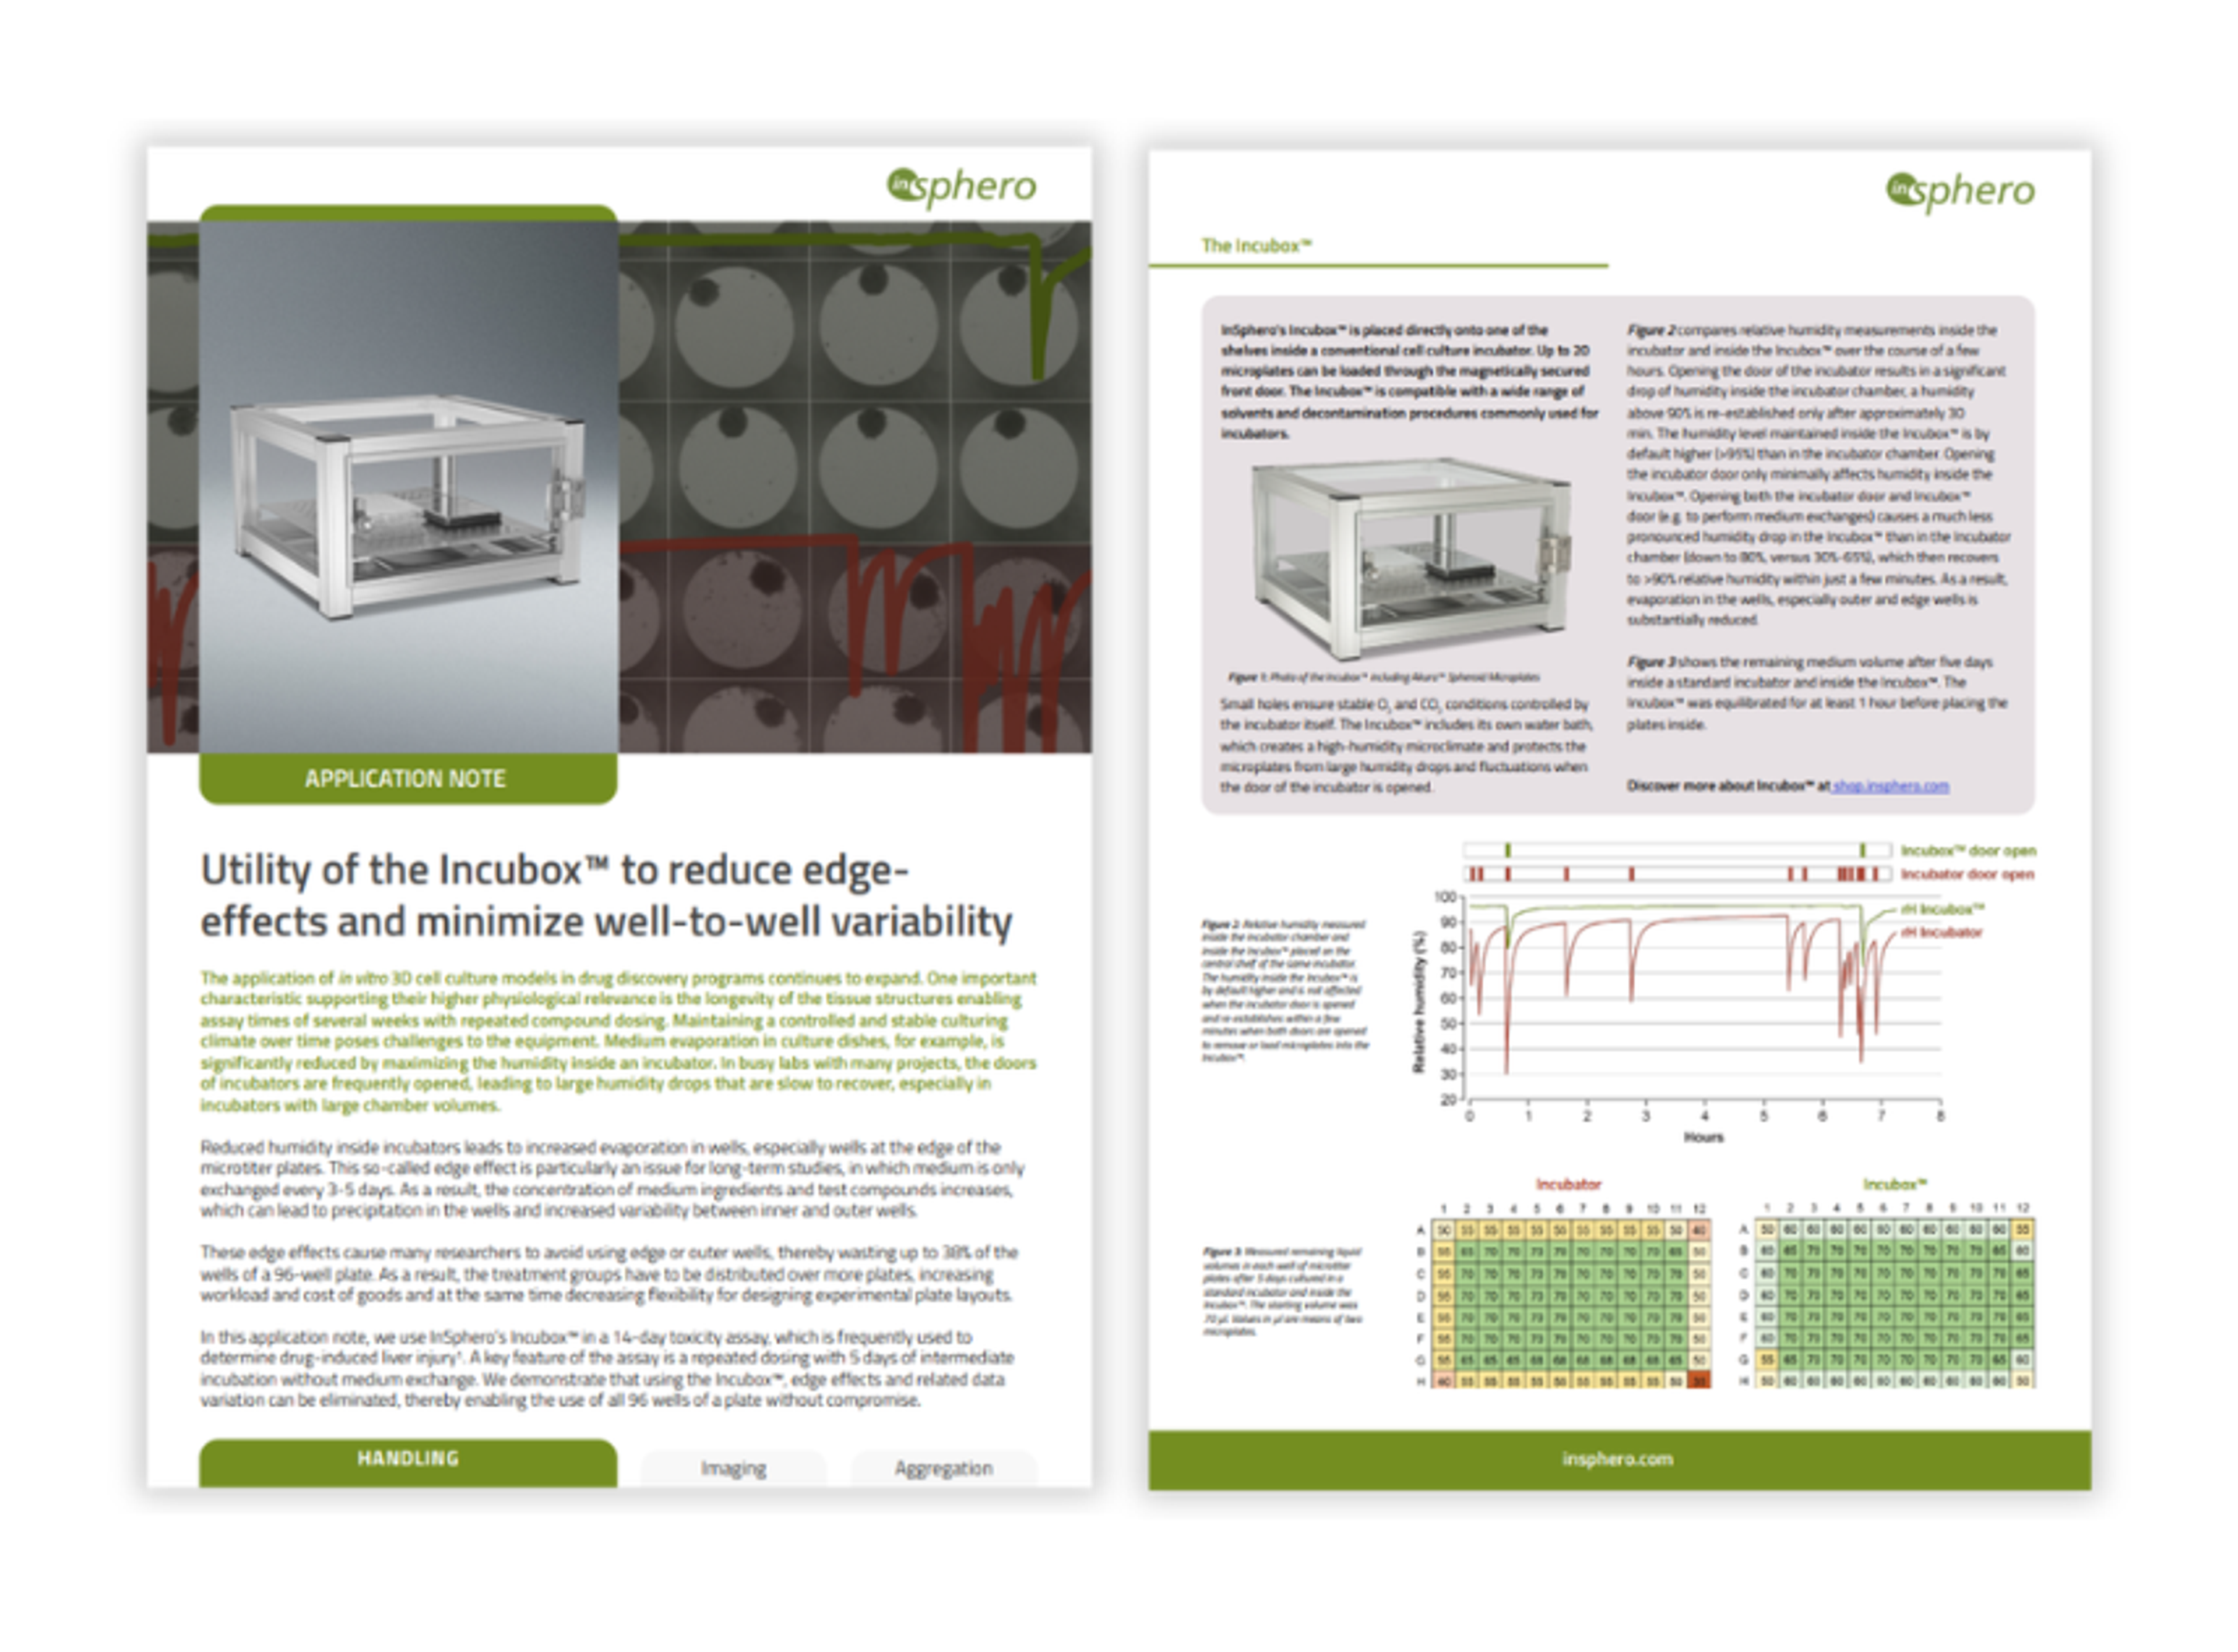Click the 'Hours' axis label
The image size is (2238, 1652).
click(1703, 1137)
